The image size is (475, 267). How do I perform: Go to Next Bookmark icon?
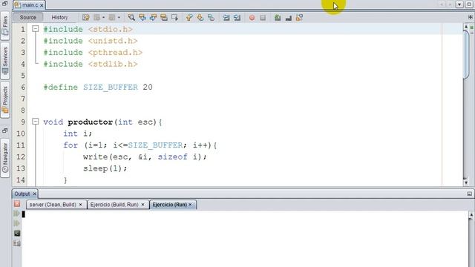200,18
